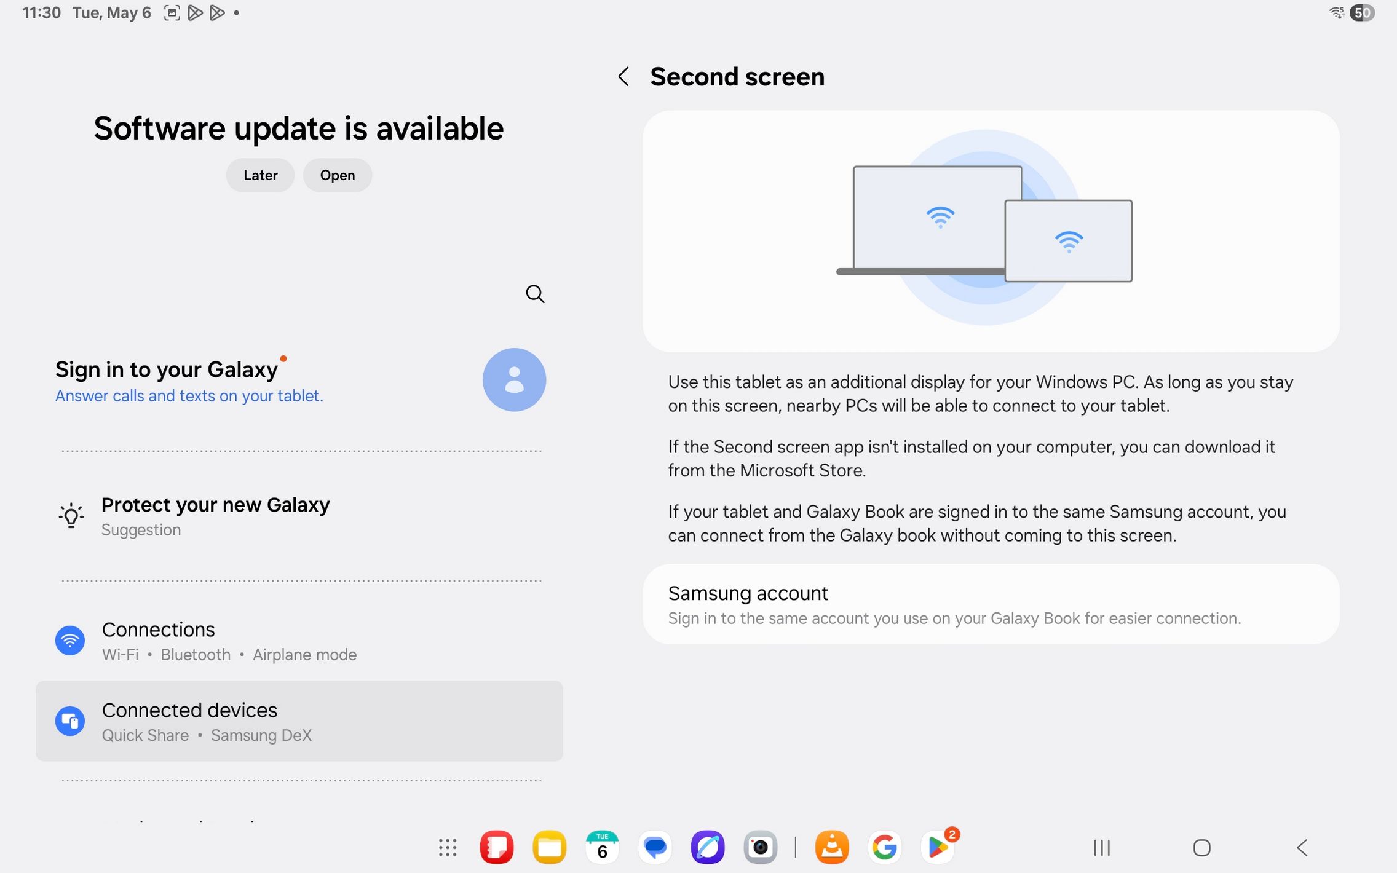Screen dimensions: 1397x873
Task: Tap the Home navigation button
Action: click(x=1202, y=848)
